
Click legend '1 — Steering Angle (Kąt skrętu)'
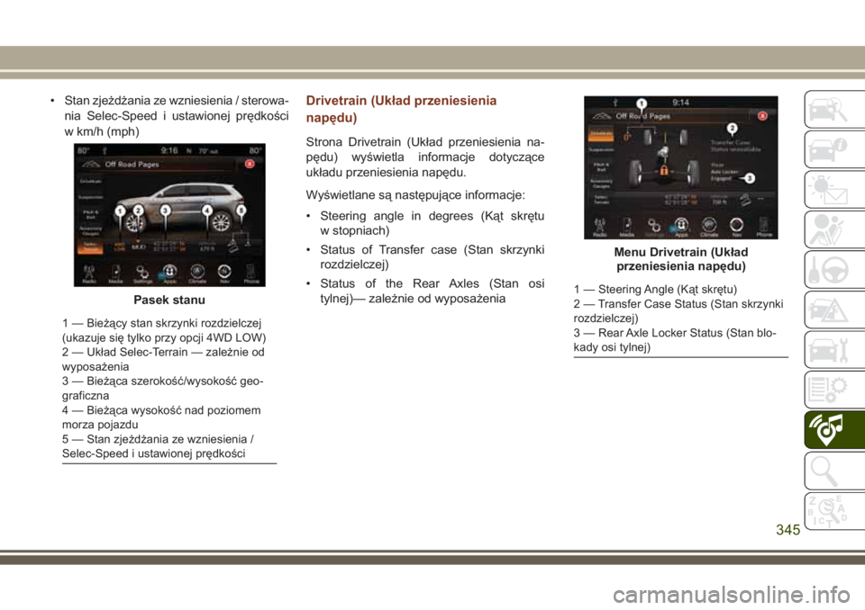[x=655, y=290]
